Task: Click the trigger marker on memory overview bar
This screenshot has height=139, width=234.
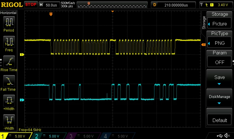Action: pyautogui.click(x=89, y=3)
